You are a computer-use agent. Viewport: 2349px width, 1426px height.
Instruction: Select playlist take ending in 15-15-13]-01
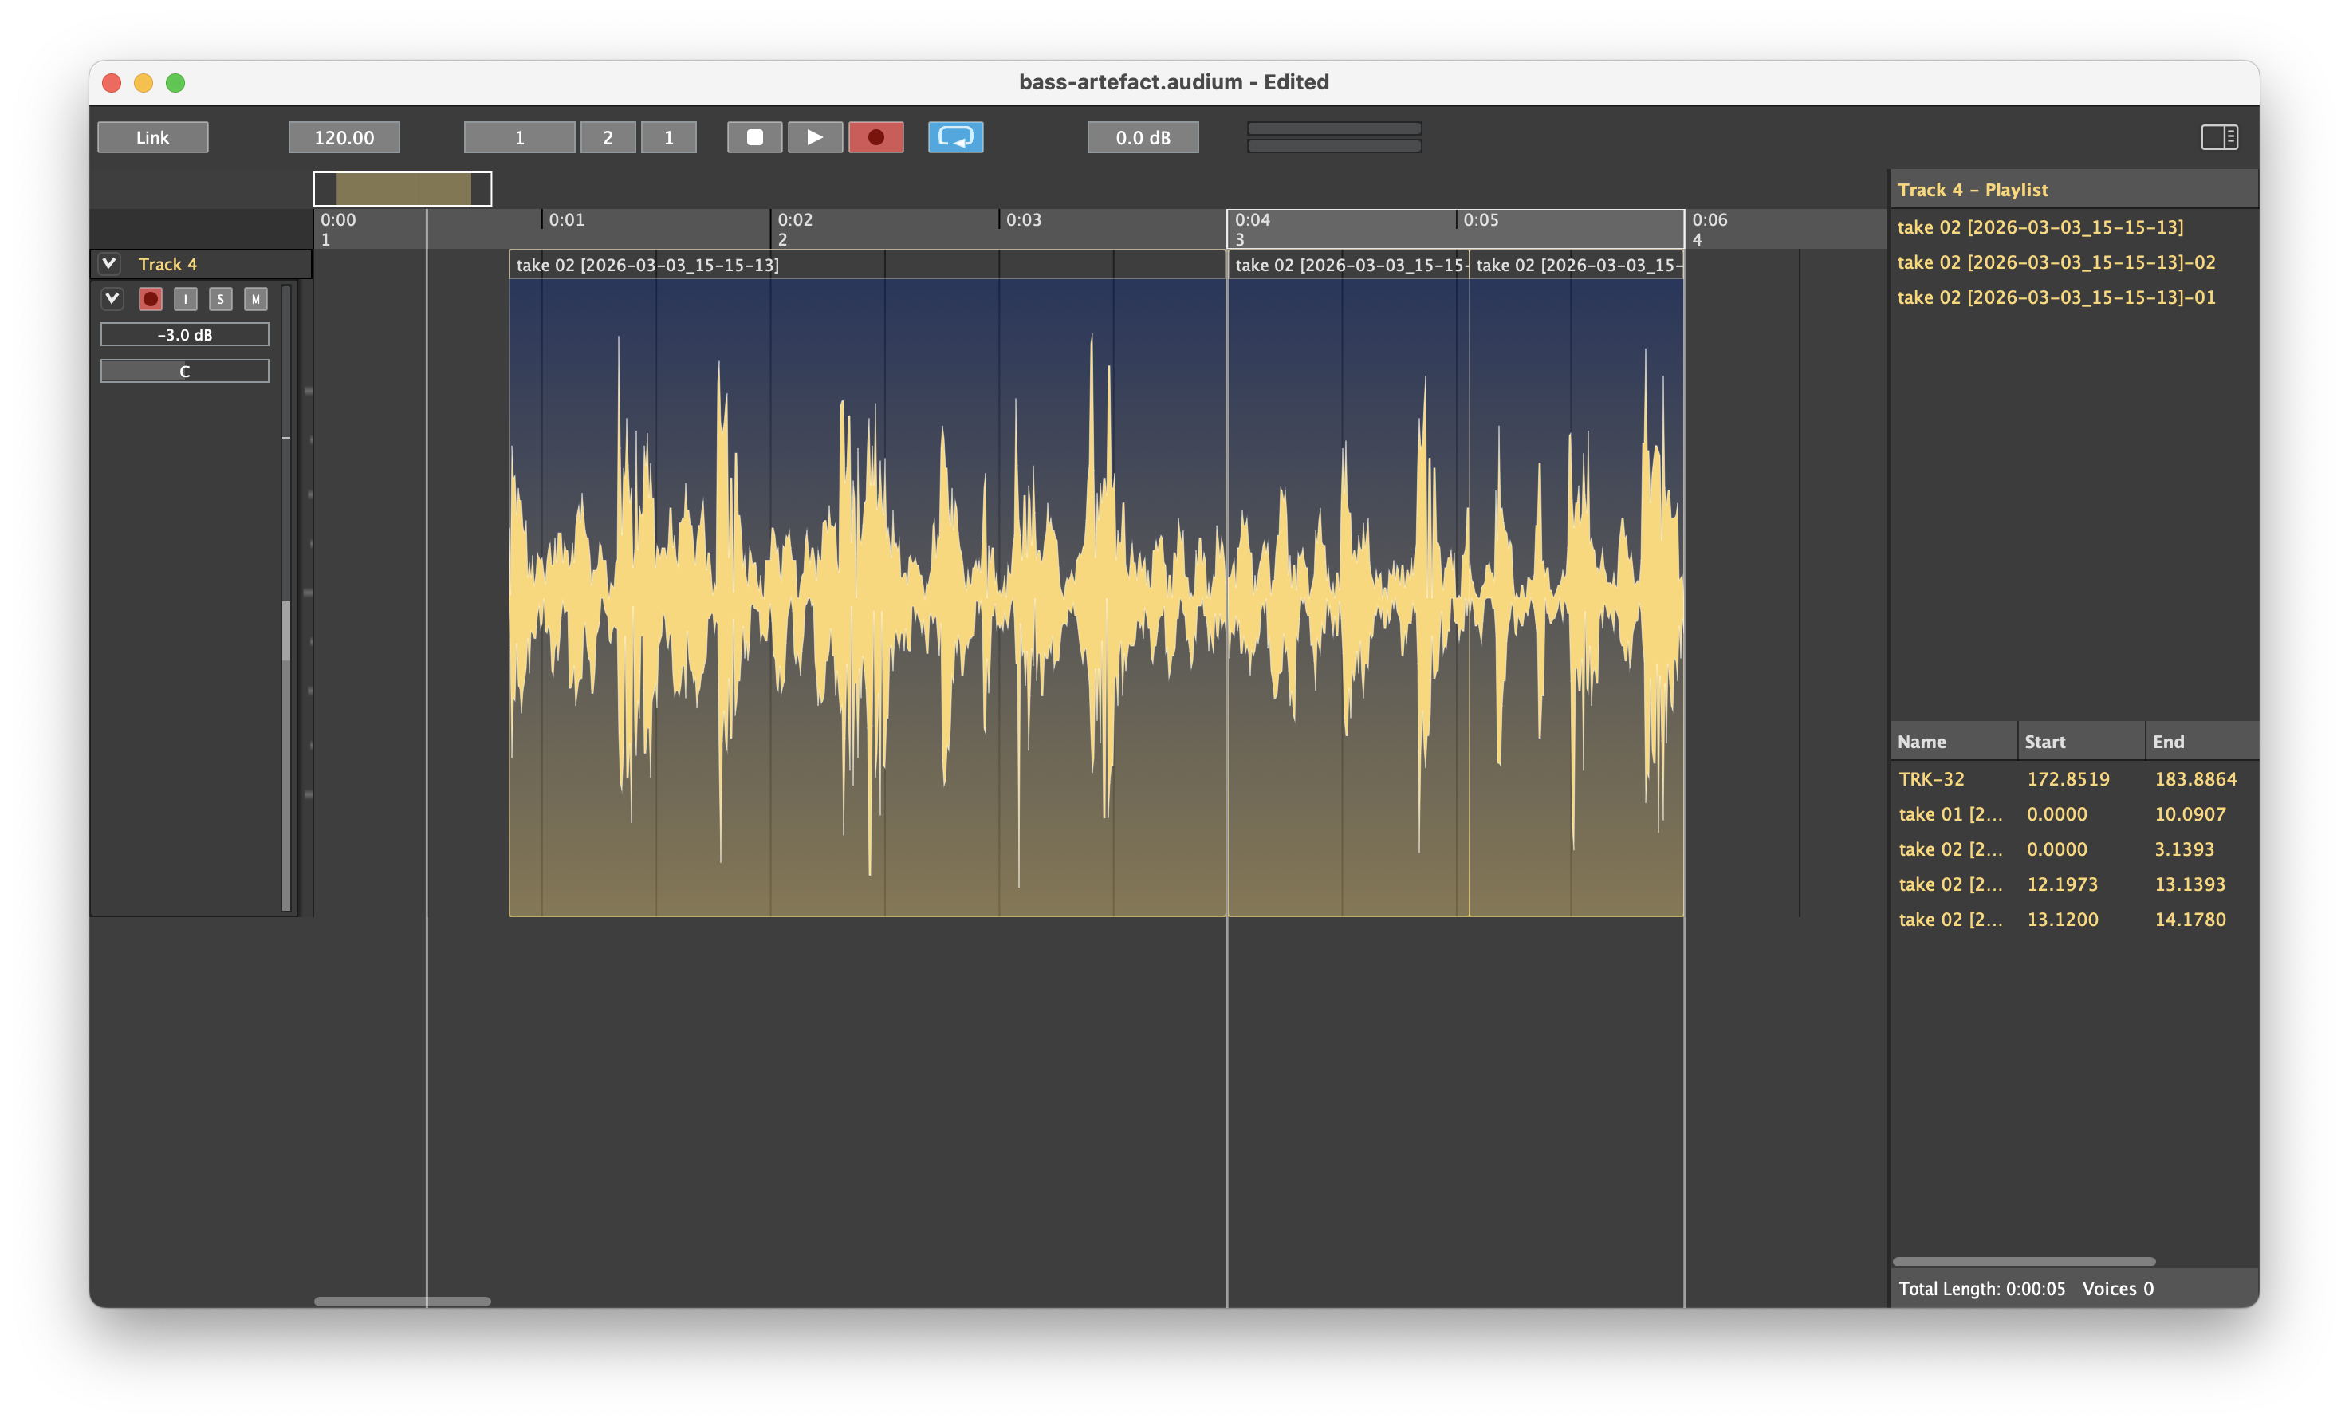click(x=2056, y=297)
